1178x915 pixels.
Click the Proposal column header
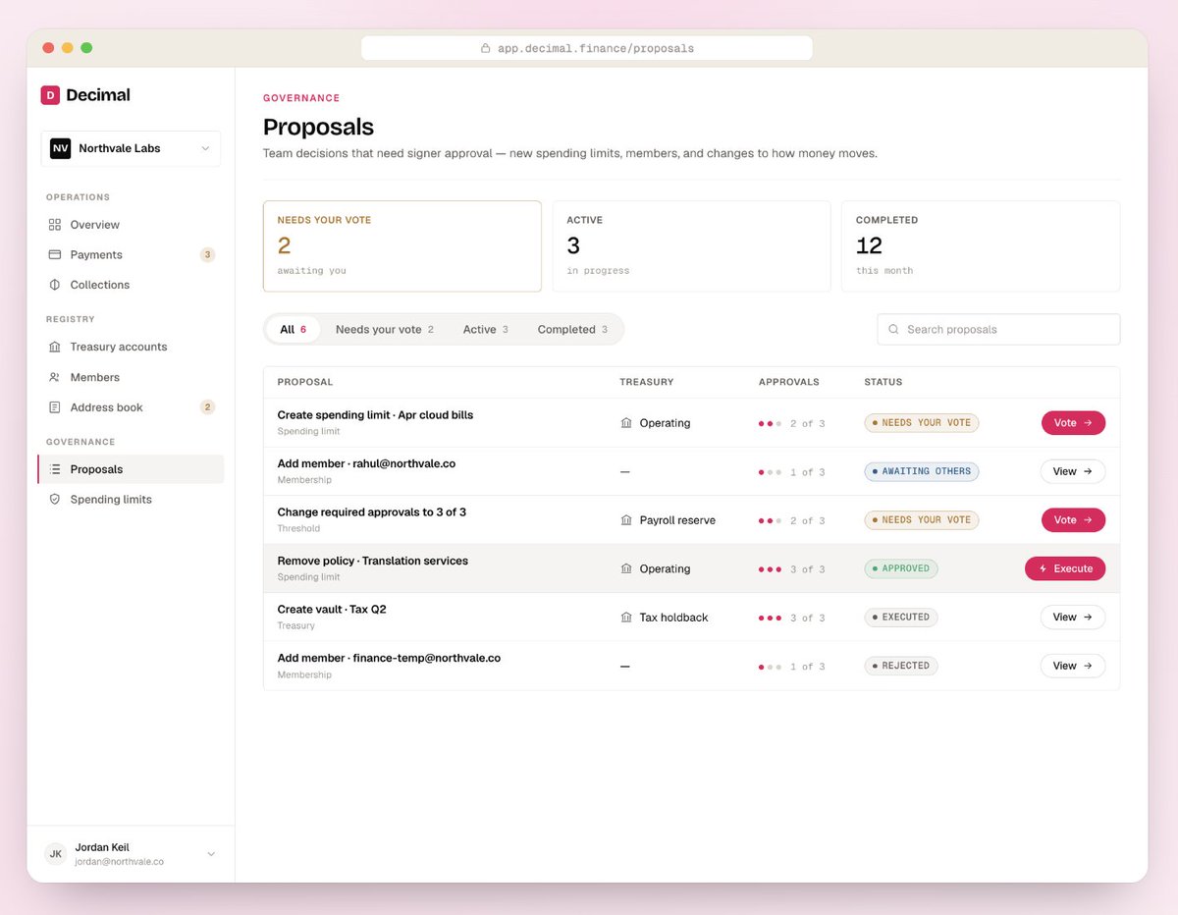click(305, 382)
